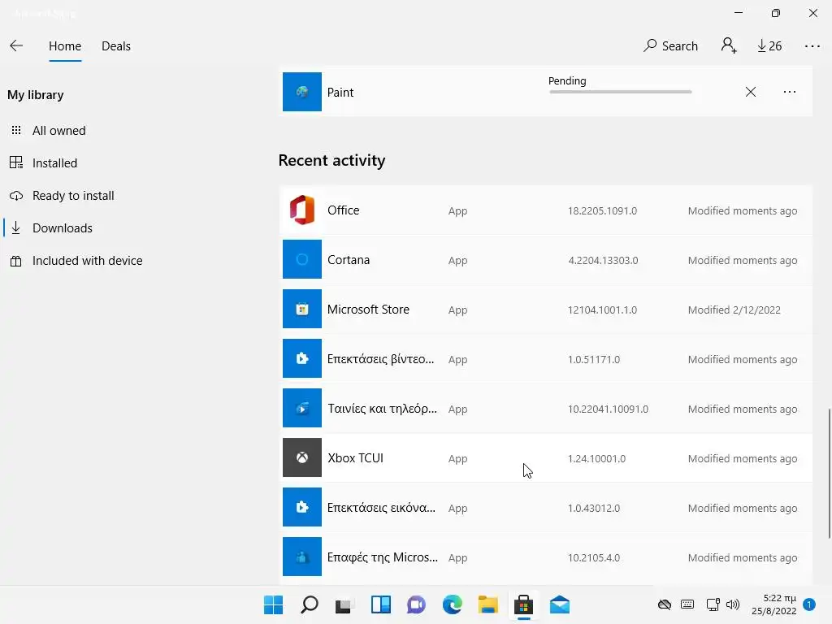Image resolution: width=832 pixels, height=624 pixels.
Task: Click the Paint pending progress bar
Action: point(620,92)
